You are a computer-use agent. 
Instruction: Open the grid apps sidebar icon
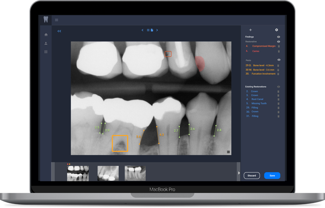(x=46, y=52)
